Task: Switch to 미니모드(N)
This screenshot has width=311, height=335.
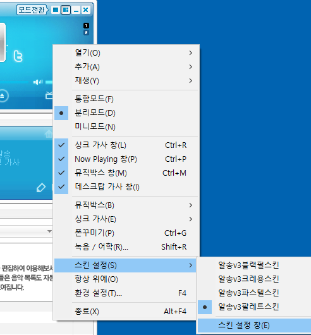Action: pyautogui.click(x=126, y=126)
